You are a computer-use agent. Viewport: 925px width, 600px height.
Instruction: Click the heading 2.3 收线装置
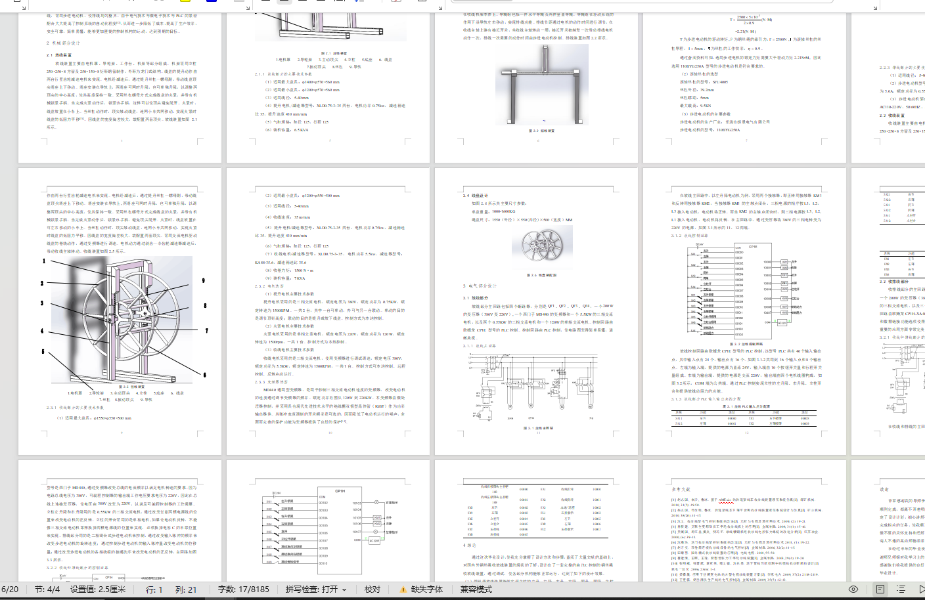tap(892, 116)
